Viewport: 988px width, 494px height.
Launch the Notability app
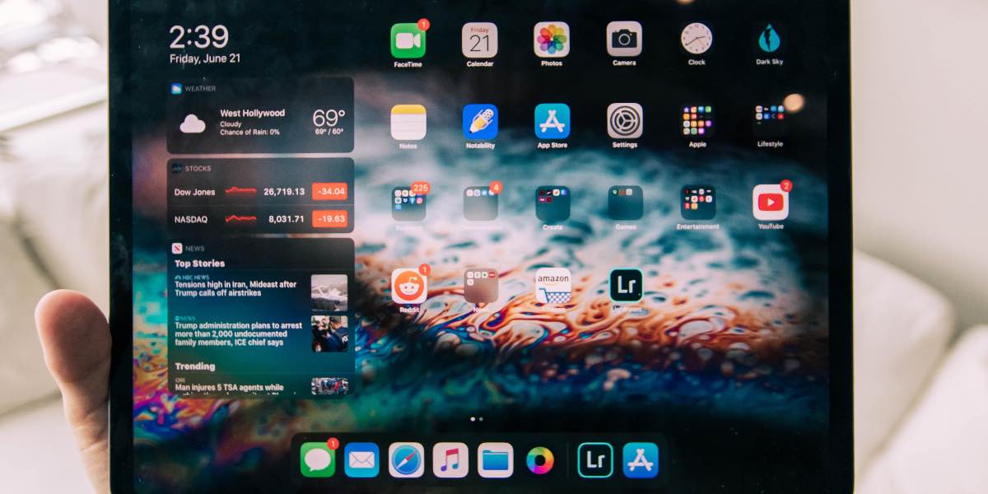(480, 121)
